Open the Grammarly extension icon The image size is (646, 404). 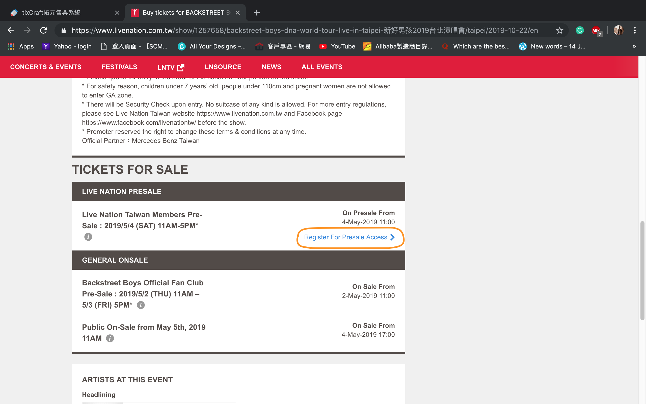click(580, 31)
